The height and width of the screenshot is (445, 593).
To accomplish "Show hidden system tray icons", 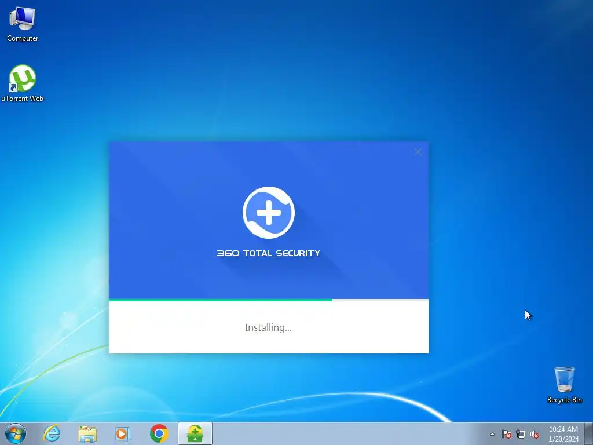I will [492, 434].
